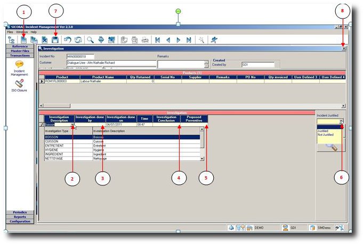Click the Save icon in the toolbar
The width and height of the screenshot is (364, 245).
pyautogui.click(x=55, y=39)
